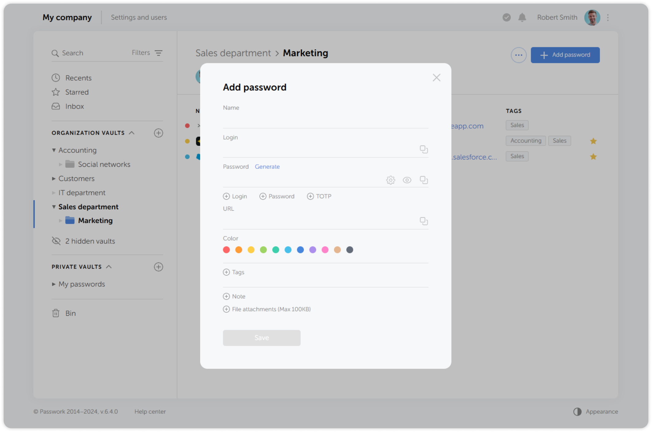Copy the URL field contents
Screen dimensions: 652x432
point(424,221)
